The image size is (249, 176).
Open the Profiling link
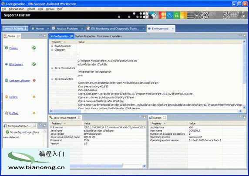point(13,113)
